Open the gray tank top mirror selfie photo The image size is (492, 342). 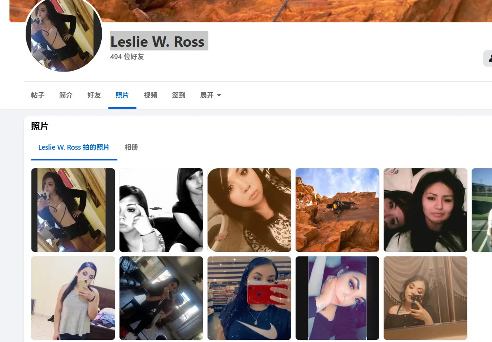click(x=73, y=298)
